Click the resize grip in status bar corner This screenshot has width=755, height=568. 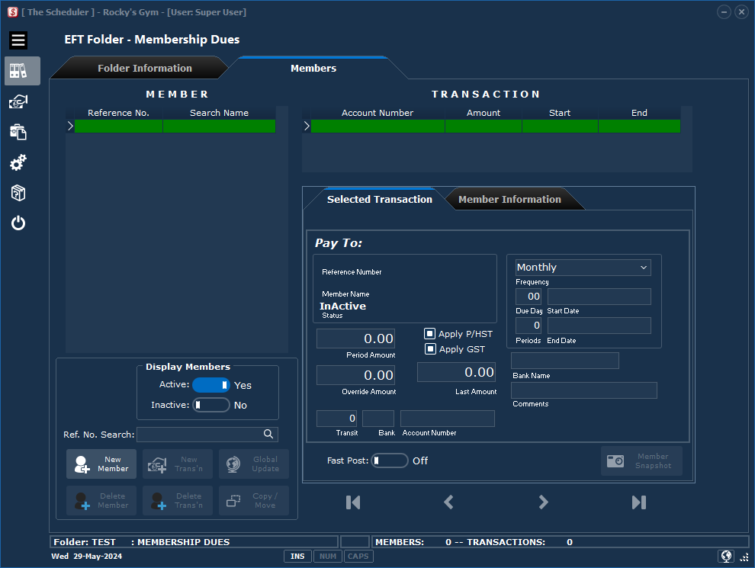(744, 557)
